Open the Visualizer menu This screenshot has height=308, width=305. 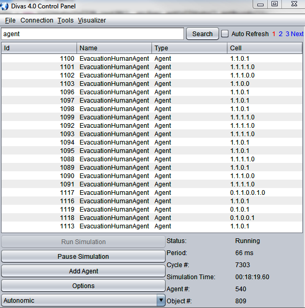pyautogui.click(x=92, y=20)
